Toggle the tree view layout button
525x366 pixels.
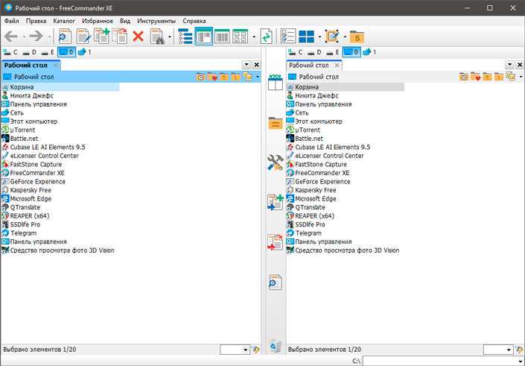click(185, 36)
